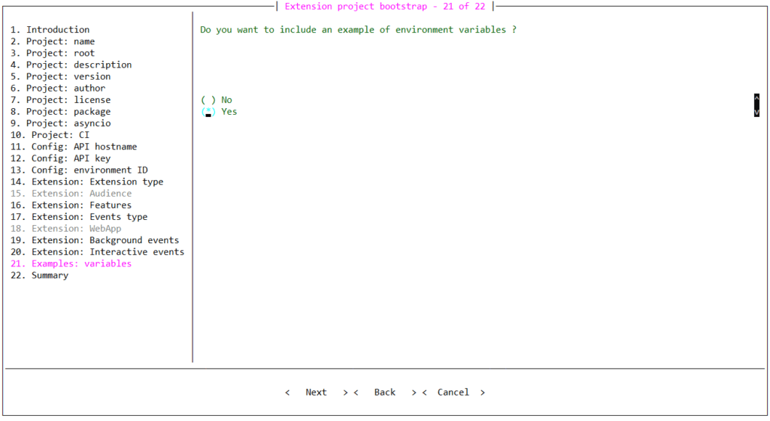Image resolution: width=770 pixels, height=421 pixels.
Task: Click greyed step 18. Extension: WebApp
Action: (66, 228)
